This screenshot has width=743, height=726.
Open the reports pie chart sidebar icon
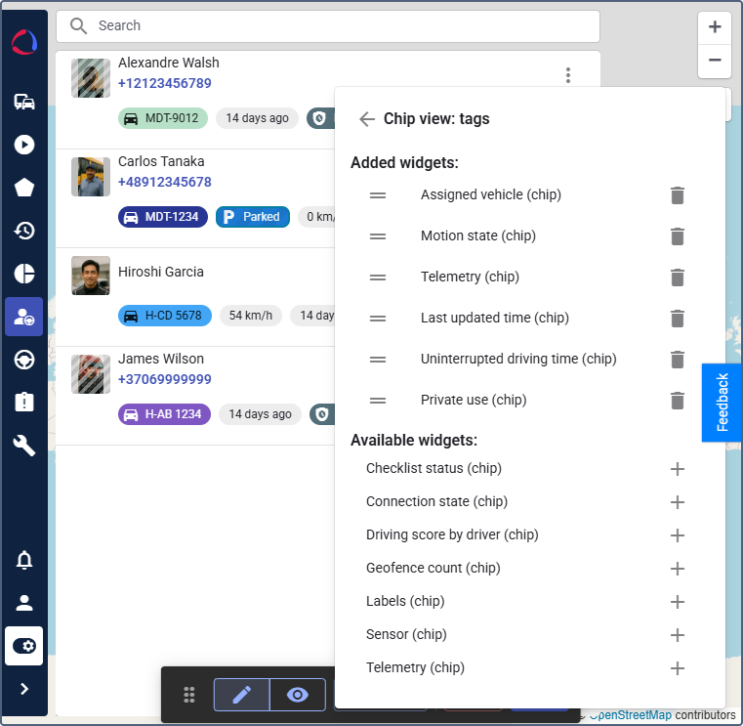point(24,274)
